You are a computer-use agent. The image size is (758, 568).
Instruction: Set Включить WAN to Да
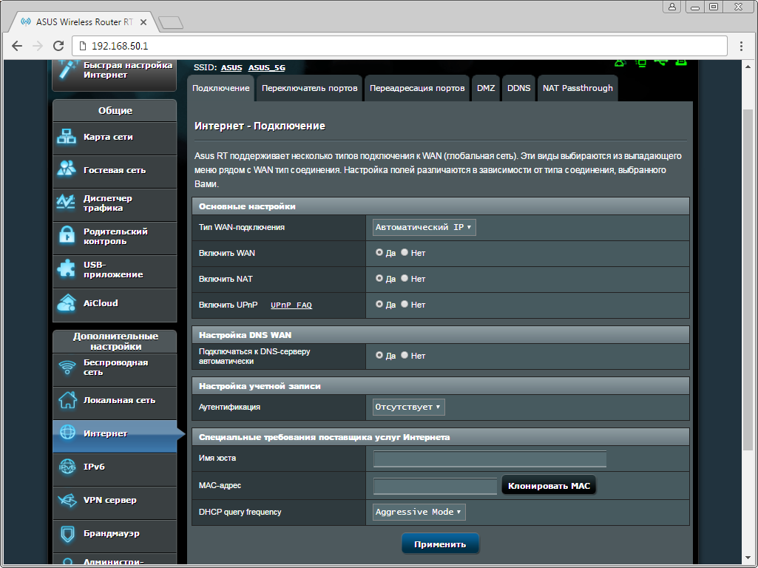point(379,252)
